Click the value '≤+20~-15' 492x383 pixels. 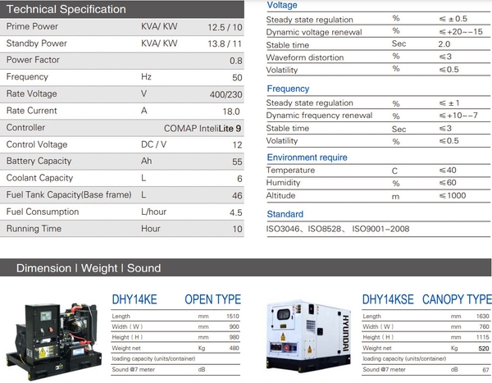tap(461, 32)
